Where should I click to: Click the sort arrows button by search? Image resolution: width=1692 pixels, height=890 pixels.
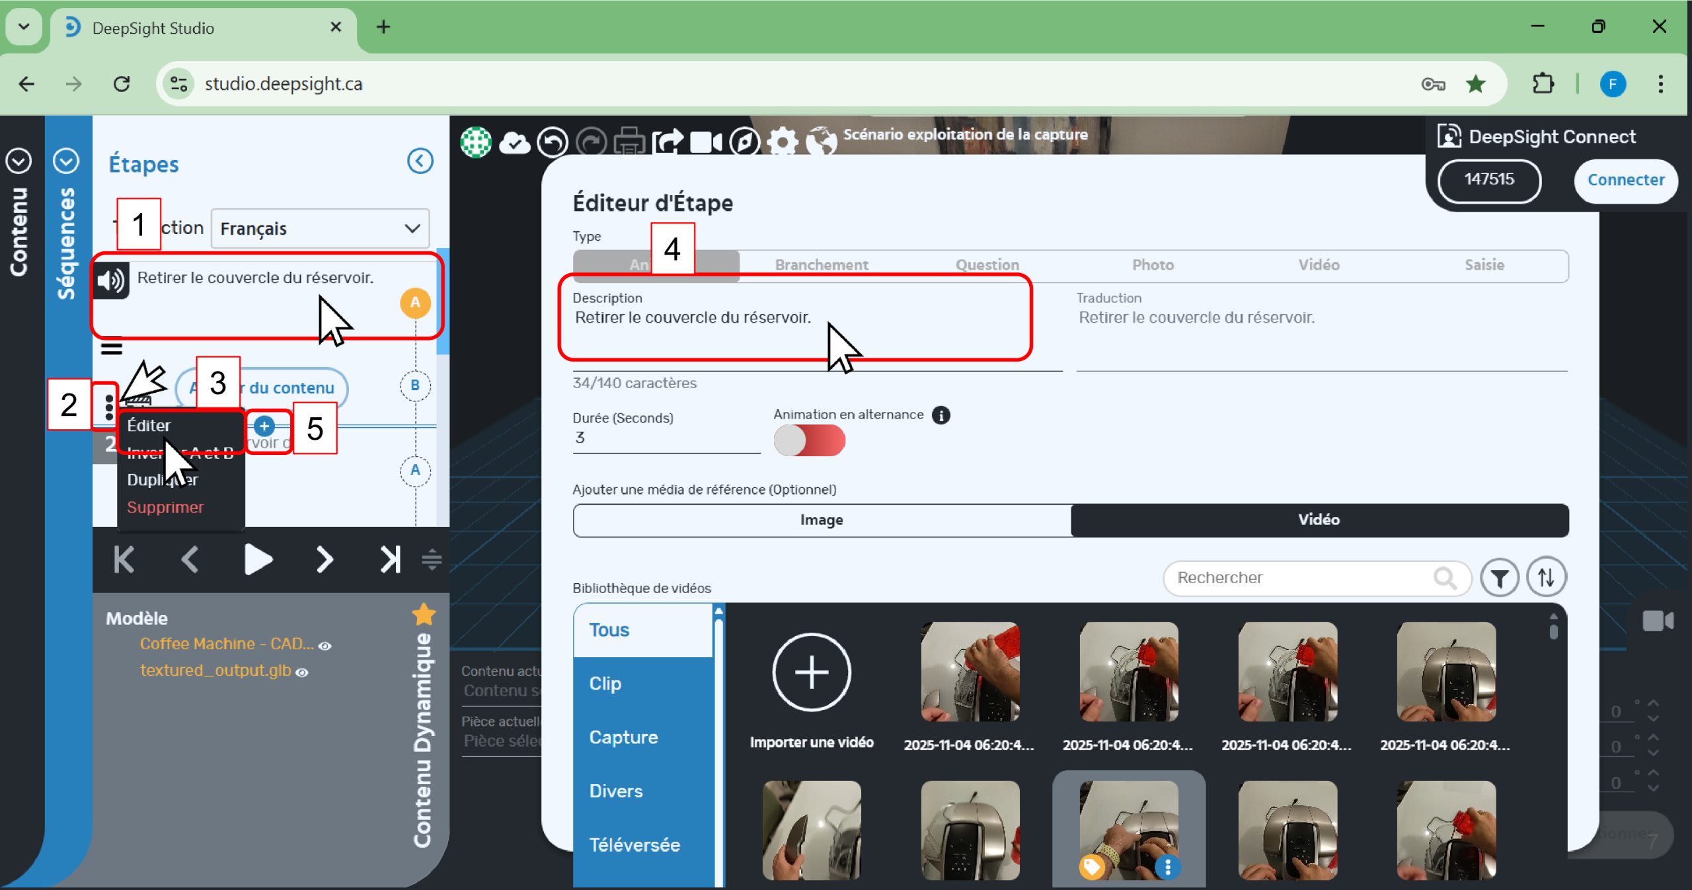(x=1545, y=578)
